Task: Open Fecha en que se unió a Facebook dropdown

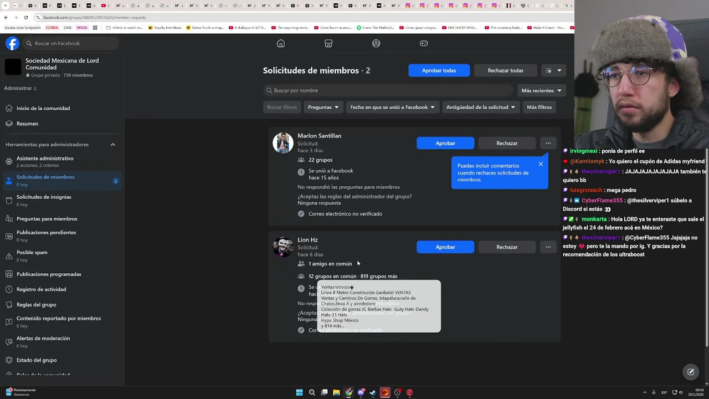Action: point(392,107)
